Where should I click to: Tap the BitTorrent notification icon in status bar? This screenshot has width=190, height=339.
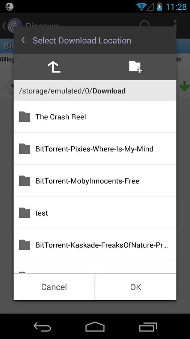9,7
